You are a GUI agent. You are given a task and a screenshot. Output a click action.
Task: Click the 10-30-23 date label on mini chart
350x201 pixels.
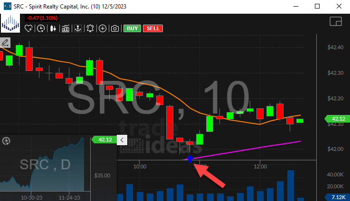(x=31, y=198)
